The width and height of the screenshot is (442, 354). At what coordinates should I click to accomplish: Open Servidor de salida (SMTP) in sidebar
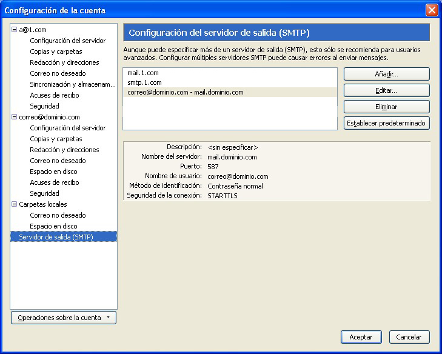click(x=56, y=237)
